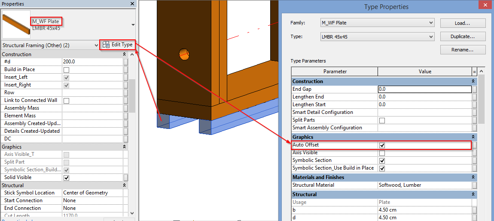Enable the Axis Visible type checkbox
This screenshot has width=494, height=221.
coord(382,153)
